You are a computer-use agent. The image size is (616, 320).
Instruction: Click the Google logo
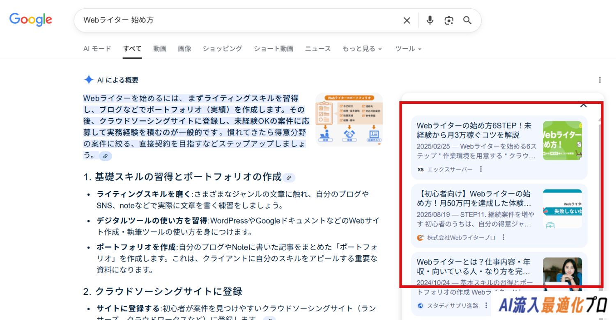click(30, 20)
